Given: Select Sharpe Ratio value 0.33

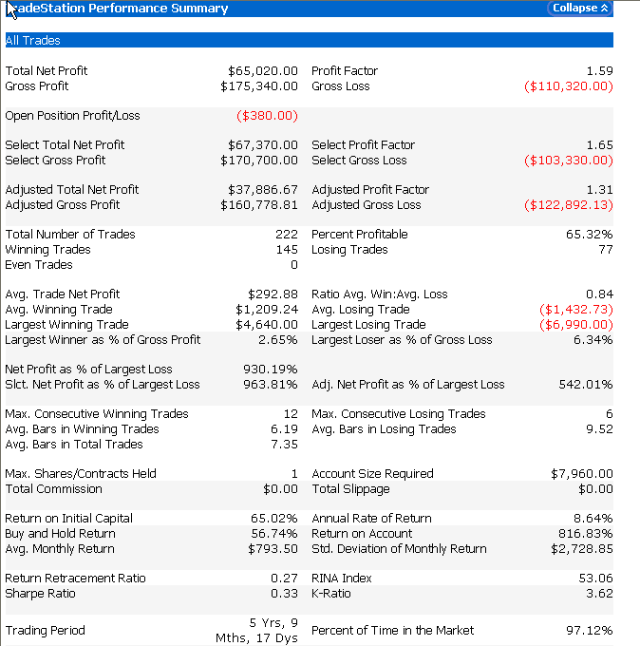Looking at the screenshot, I should pos(284,594).
